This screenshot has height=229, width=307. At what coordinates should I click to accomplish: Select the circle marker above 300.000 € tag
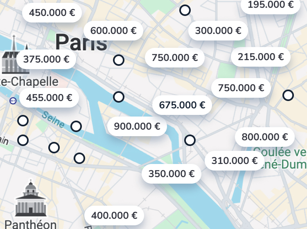click(185, 11)
